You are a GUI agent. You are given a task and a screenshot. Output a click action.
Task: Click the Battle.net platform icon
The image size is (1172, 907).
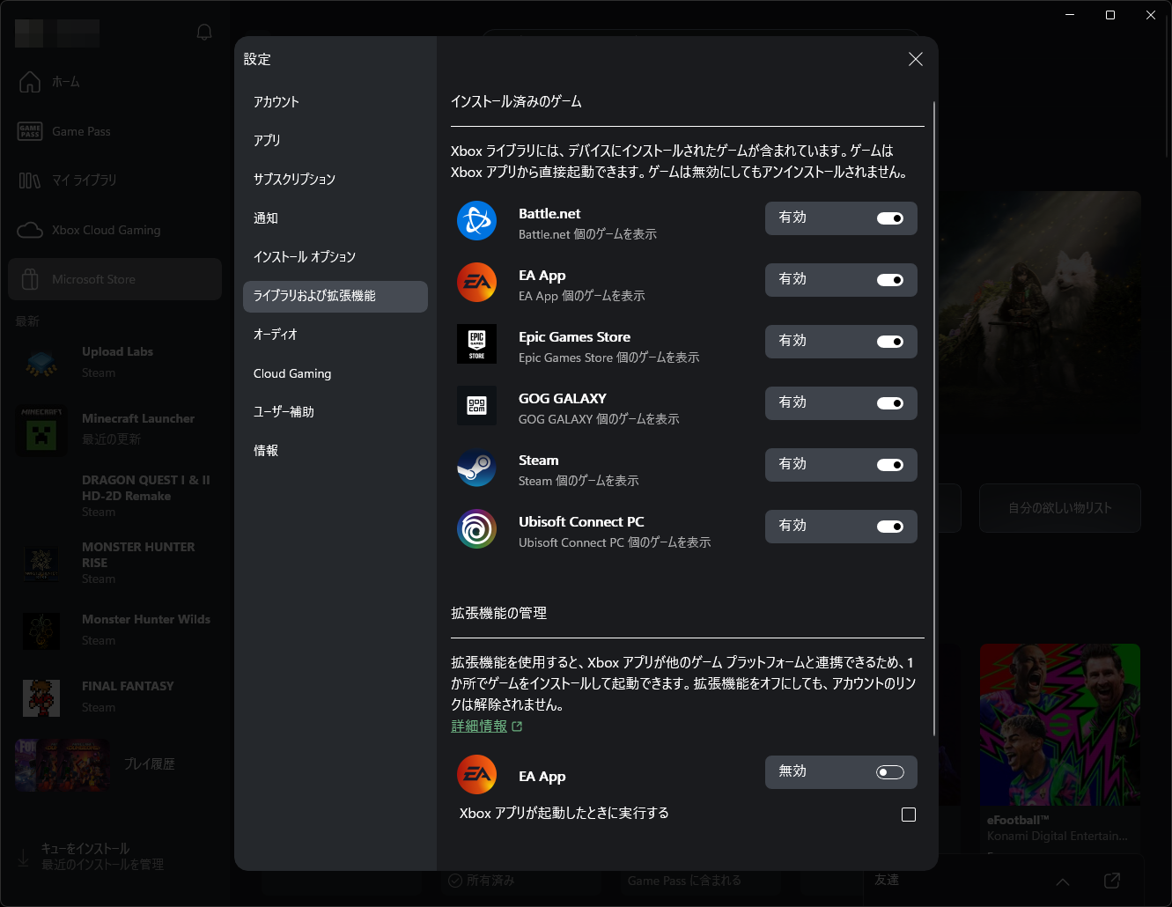[x=476, y=222]
